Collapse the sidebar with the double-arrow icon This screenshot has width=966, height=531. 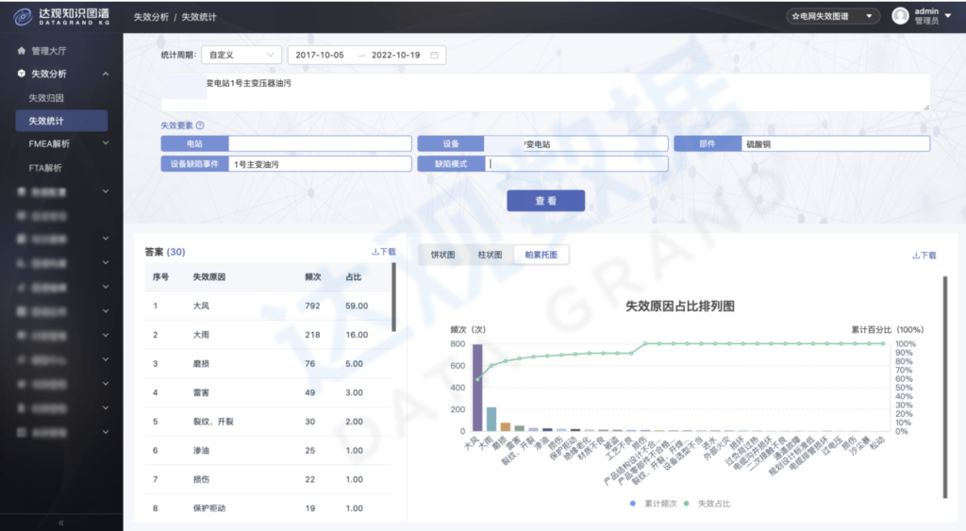[61, 522]
